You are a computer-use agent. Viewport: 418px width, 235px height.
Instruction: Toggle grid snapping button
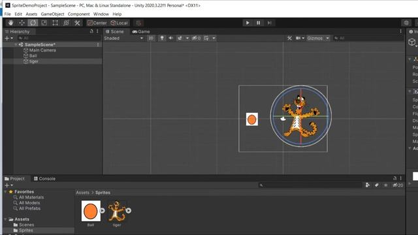(138, 23)
